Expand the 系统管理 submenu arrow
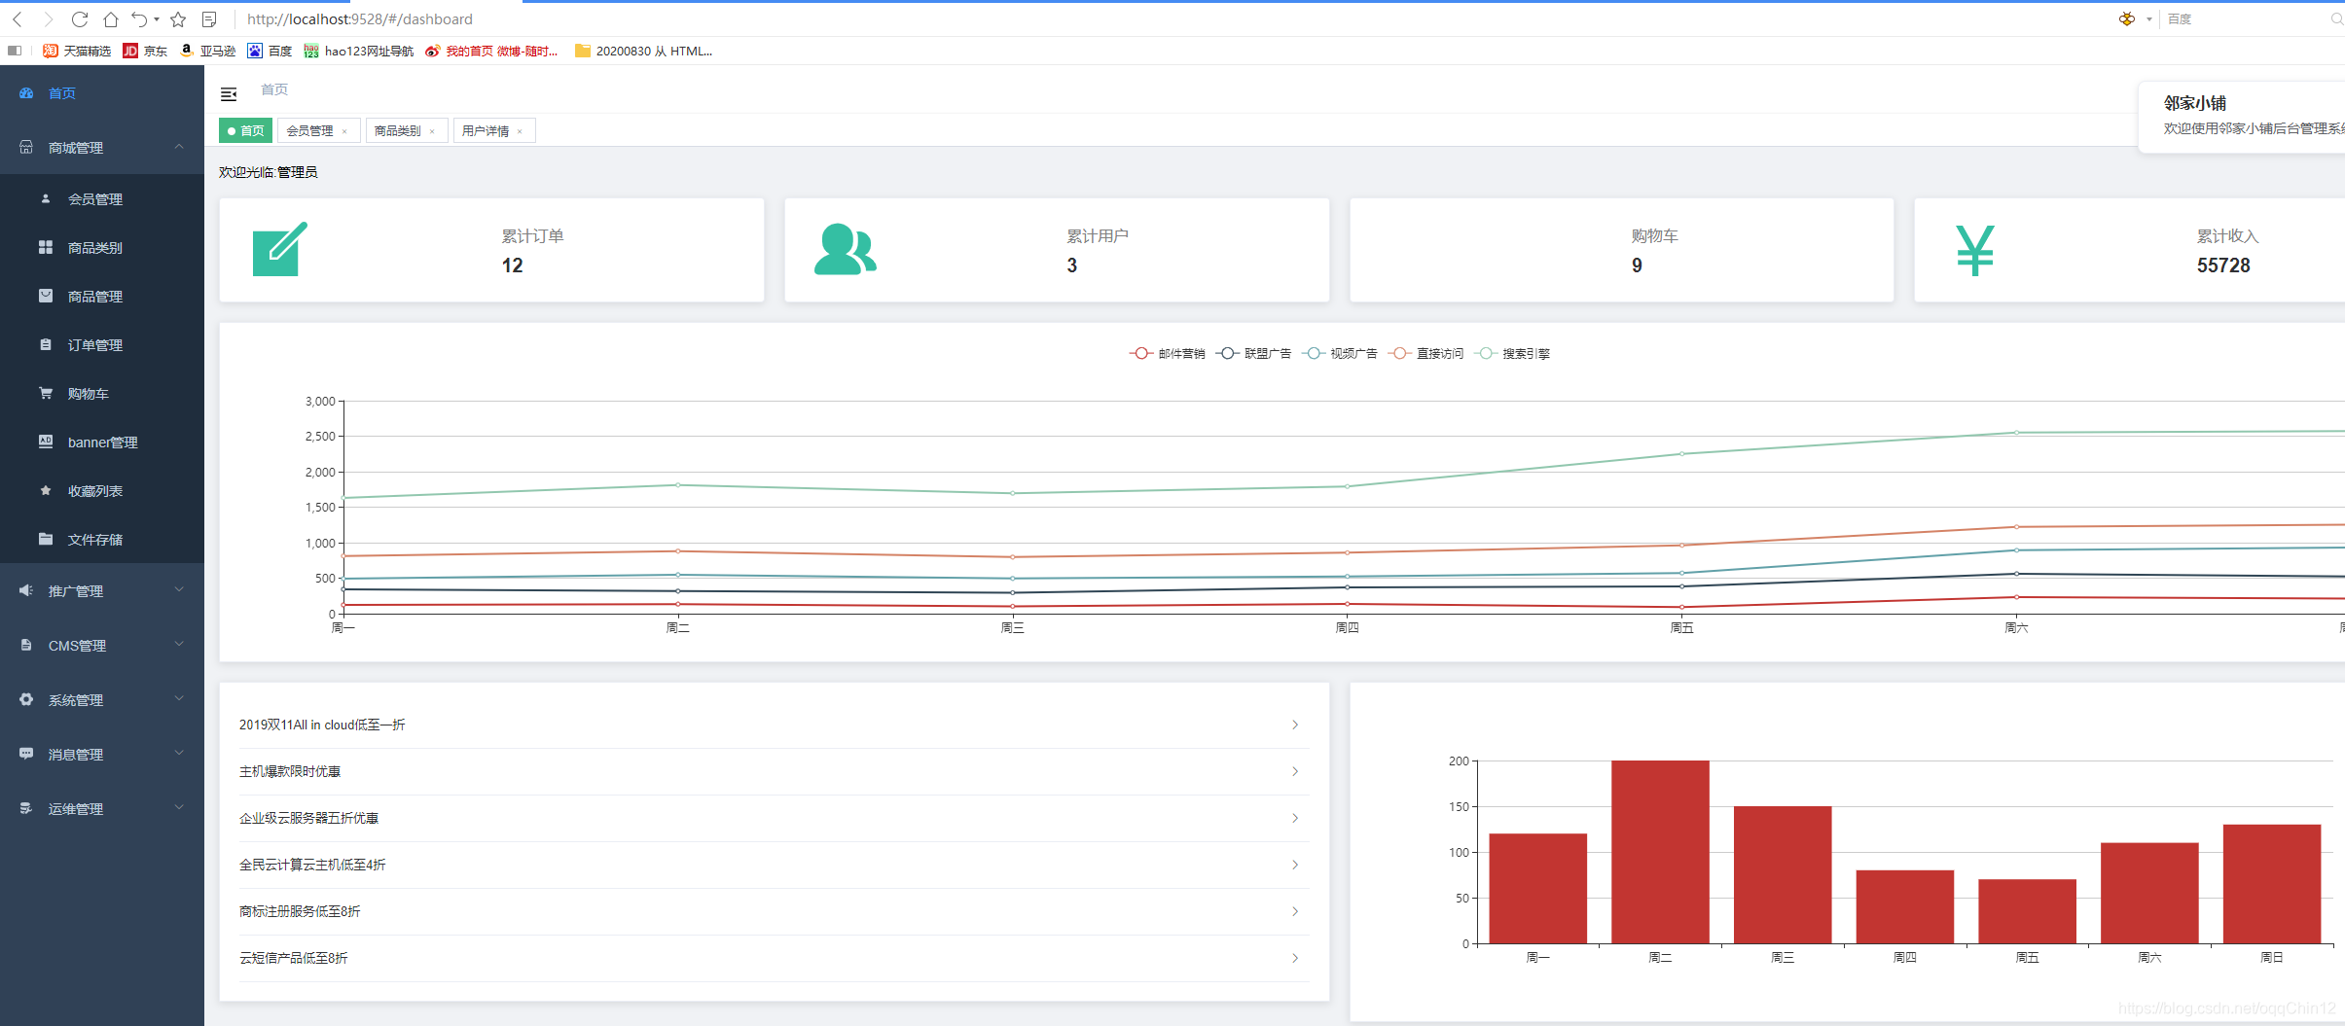This screenshot has height=1026, width=2345. pyautogui.click(x=179, y=699)
